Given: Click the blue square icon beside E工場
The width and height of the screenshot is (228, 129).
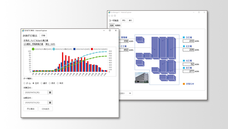Looking at the screenshot, I should [x=184, y=46].
